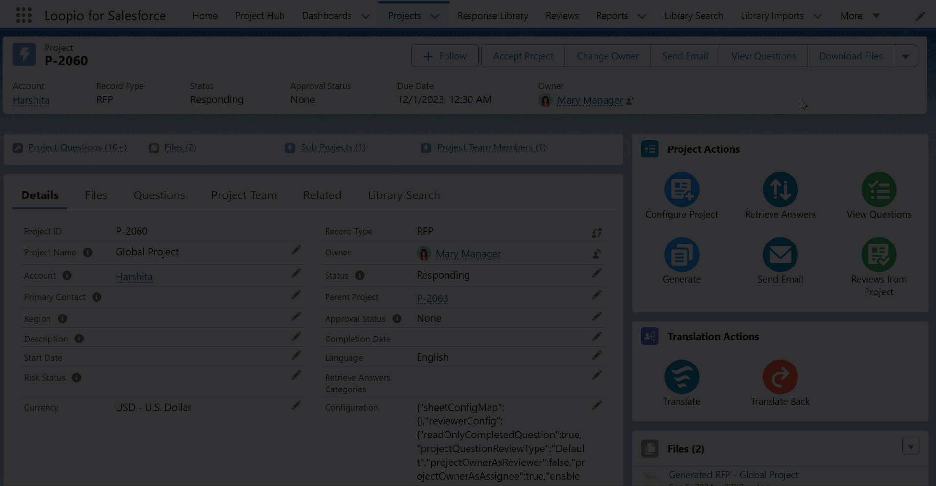Edit the Language field pencil icon

[x=597, y=356]
